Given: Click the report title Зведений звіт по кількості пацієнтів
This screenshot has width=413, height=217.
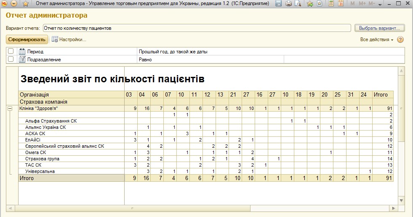Looking at the screenshot, I should (112, 79).
